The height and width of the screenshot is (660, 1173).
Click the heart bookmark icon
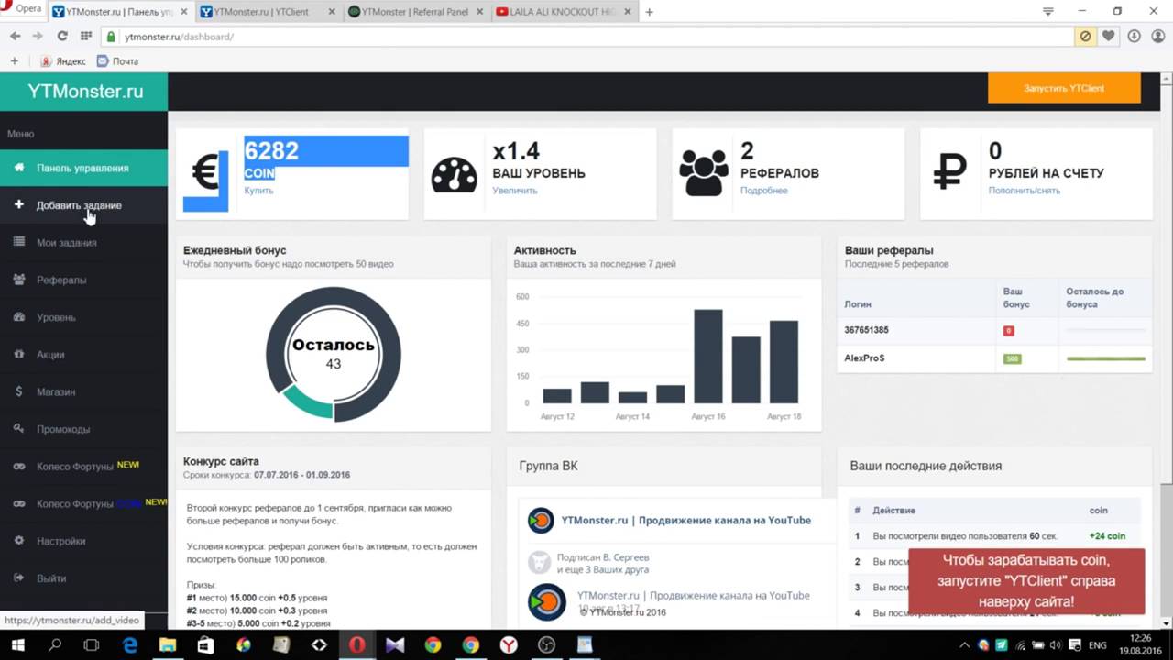tap(1109, 37)
